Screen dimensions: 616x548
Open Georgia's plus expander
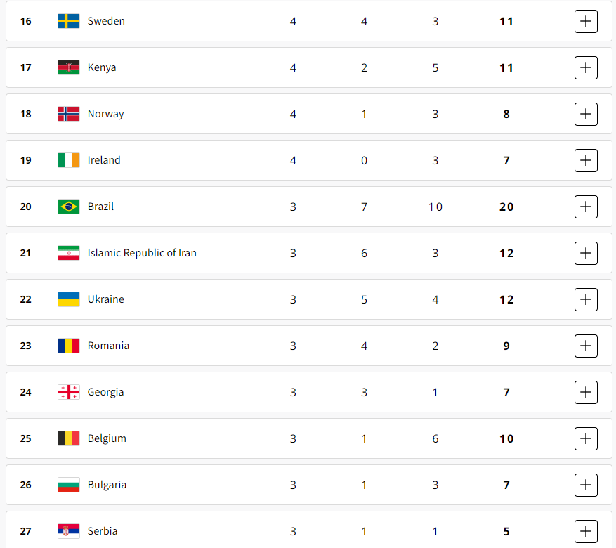point(586,392)
